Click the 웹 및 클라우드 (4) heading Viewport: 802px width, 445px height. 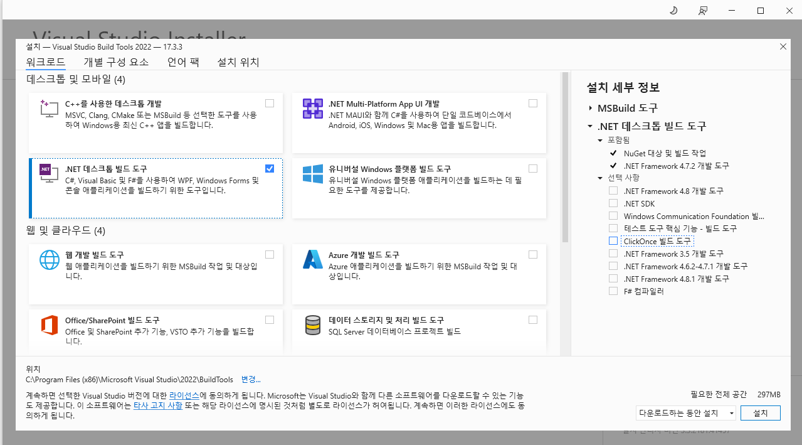pos(66,230)
